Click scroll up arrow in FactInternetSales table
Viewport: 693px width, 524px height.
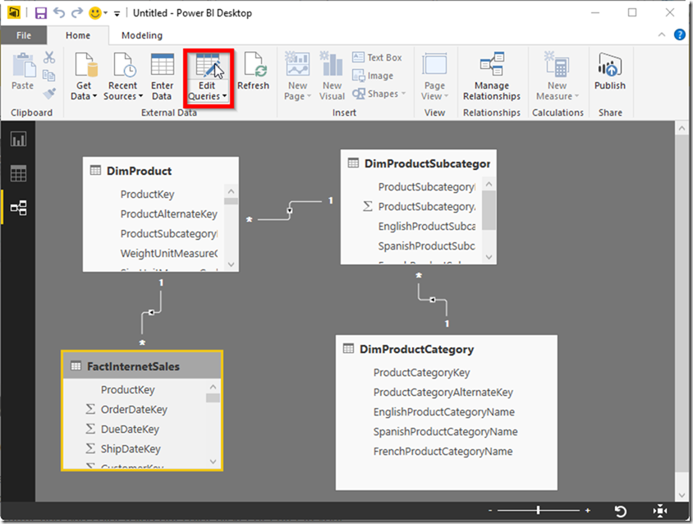(213, 387)
